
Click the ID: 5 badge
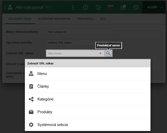tap(48, 7)
